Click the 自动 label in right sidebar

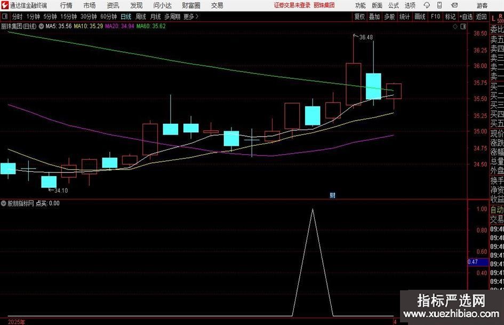point(497,210)
